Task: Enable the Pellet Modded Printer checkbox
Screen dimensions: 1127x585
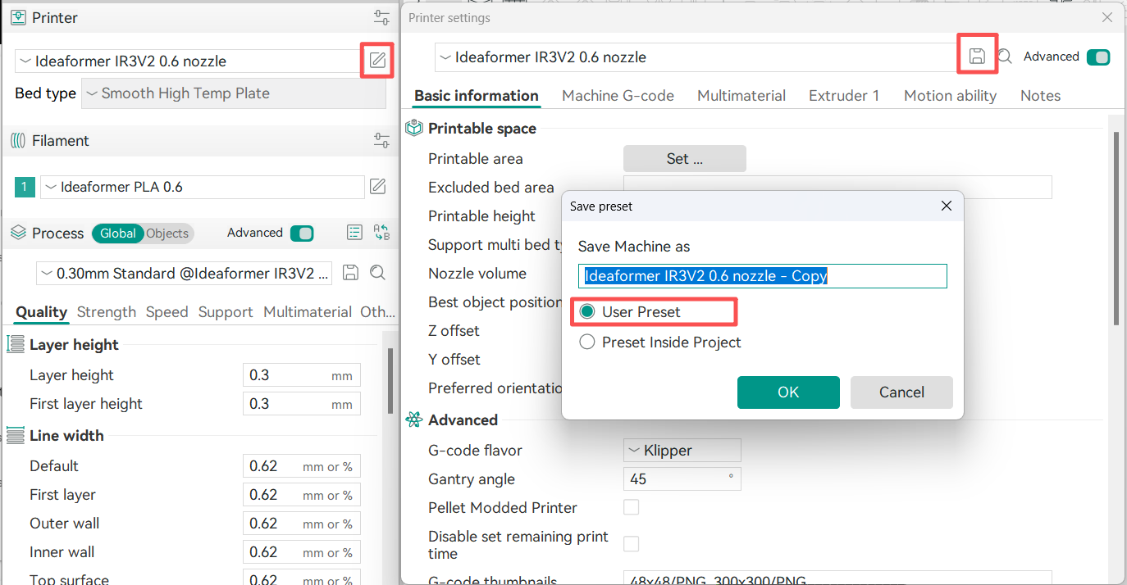Action: pos(632,507)
